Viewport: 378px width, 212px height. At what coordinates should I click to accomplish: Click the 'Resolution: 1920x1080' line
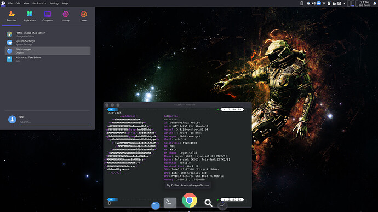[180, 143]
